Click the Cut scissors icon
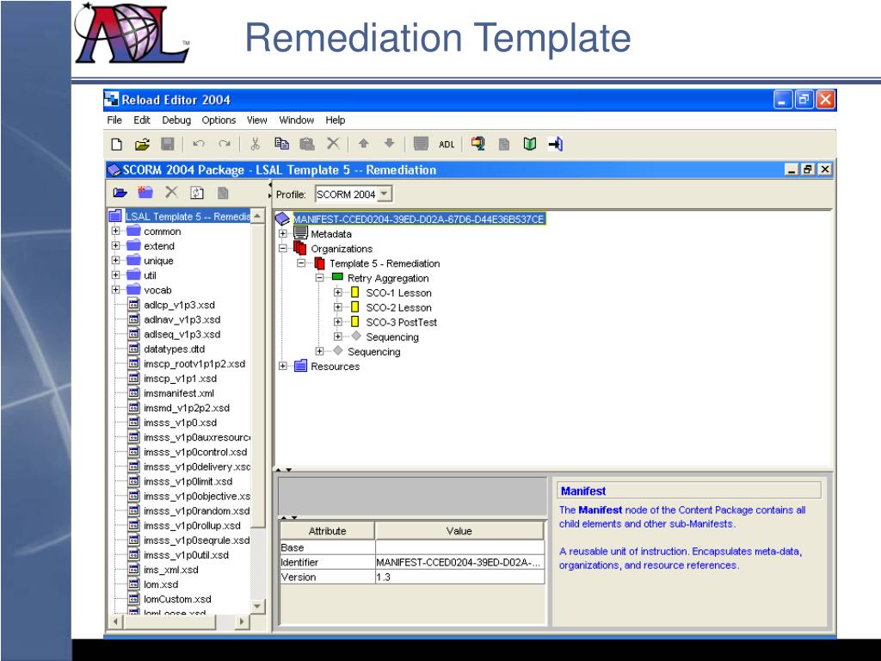Image resolution: width=881 pixels, height=661 pixels. pyautogui.click(x=255, y=144)
